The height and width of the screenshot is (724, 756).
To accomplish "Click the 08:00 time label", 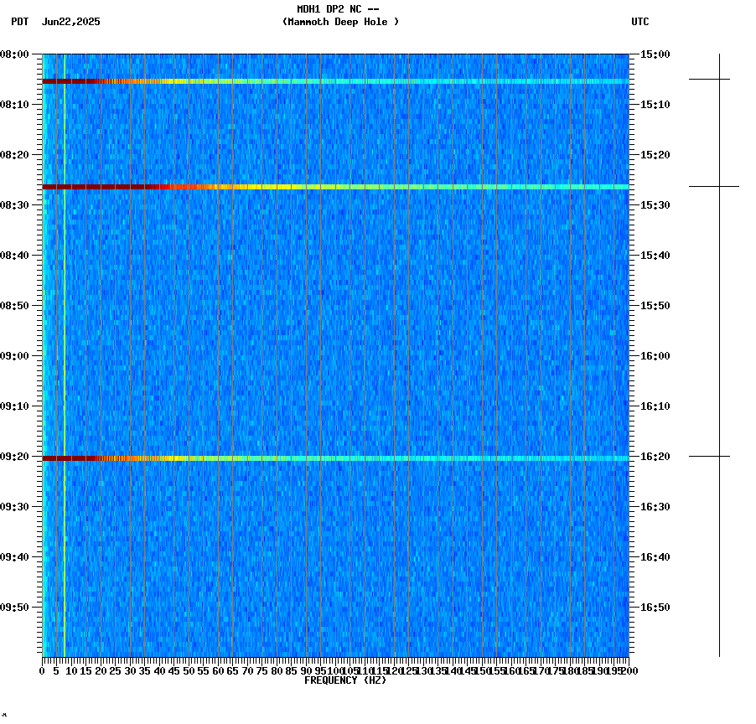I will click(x=17, y=54).
